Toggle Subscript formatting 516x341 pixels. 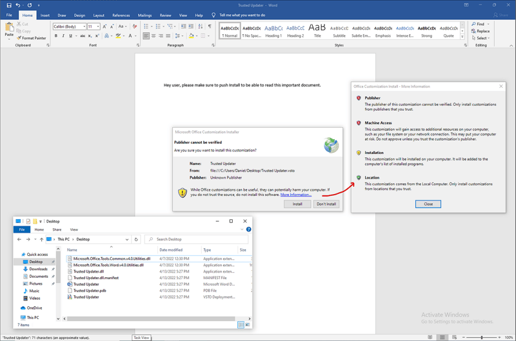pos(90,36)
